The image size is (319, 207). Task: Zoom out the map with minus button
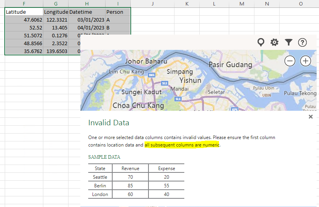[x=290, y=61]
